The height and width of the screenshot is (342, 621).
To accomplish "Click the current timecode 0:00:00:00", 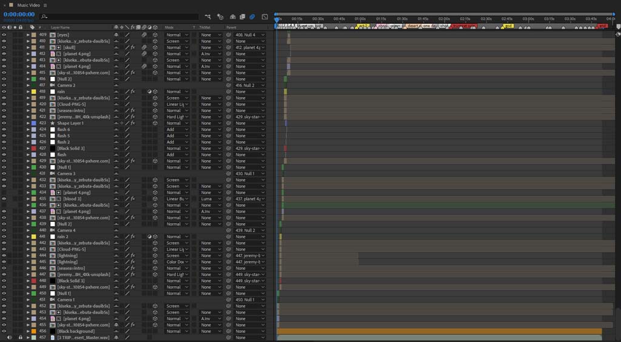I will pos(19,15).
